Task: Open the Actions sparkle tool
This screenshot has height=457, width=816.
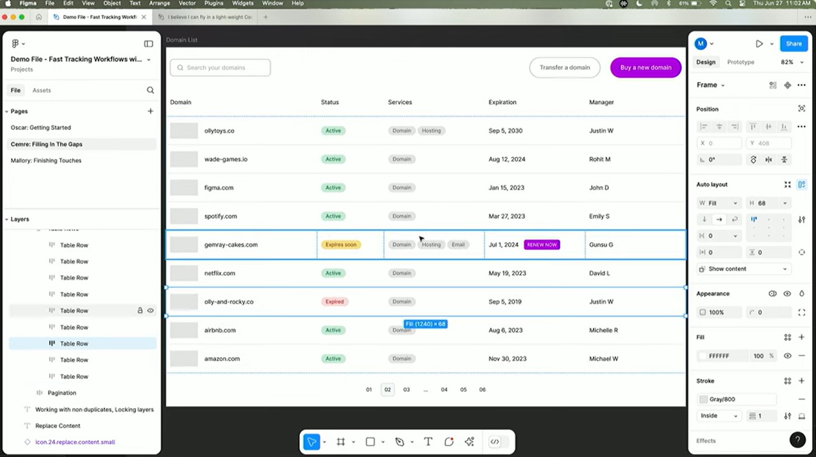Action: coord(469,442)
